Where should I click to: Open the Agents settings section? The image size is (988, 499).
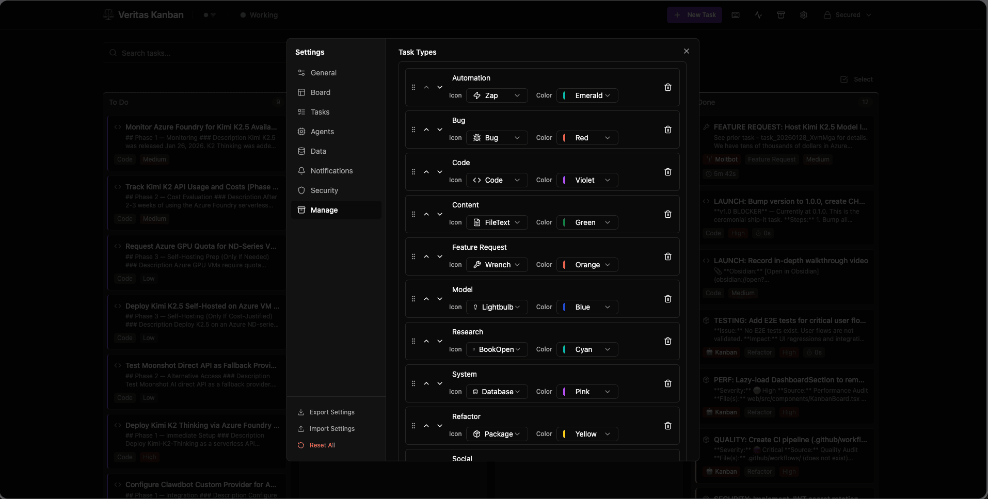point(322,132)
